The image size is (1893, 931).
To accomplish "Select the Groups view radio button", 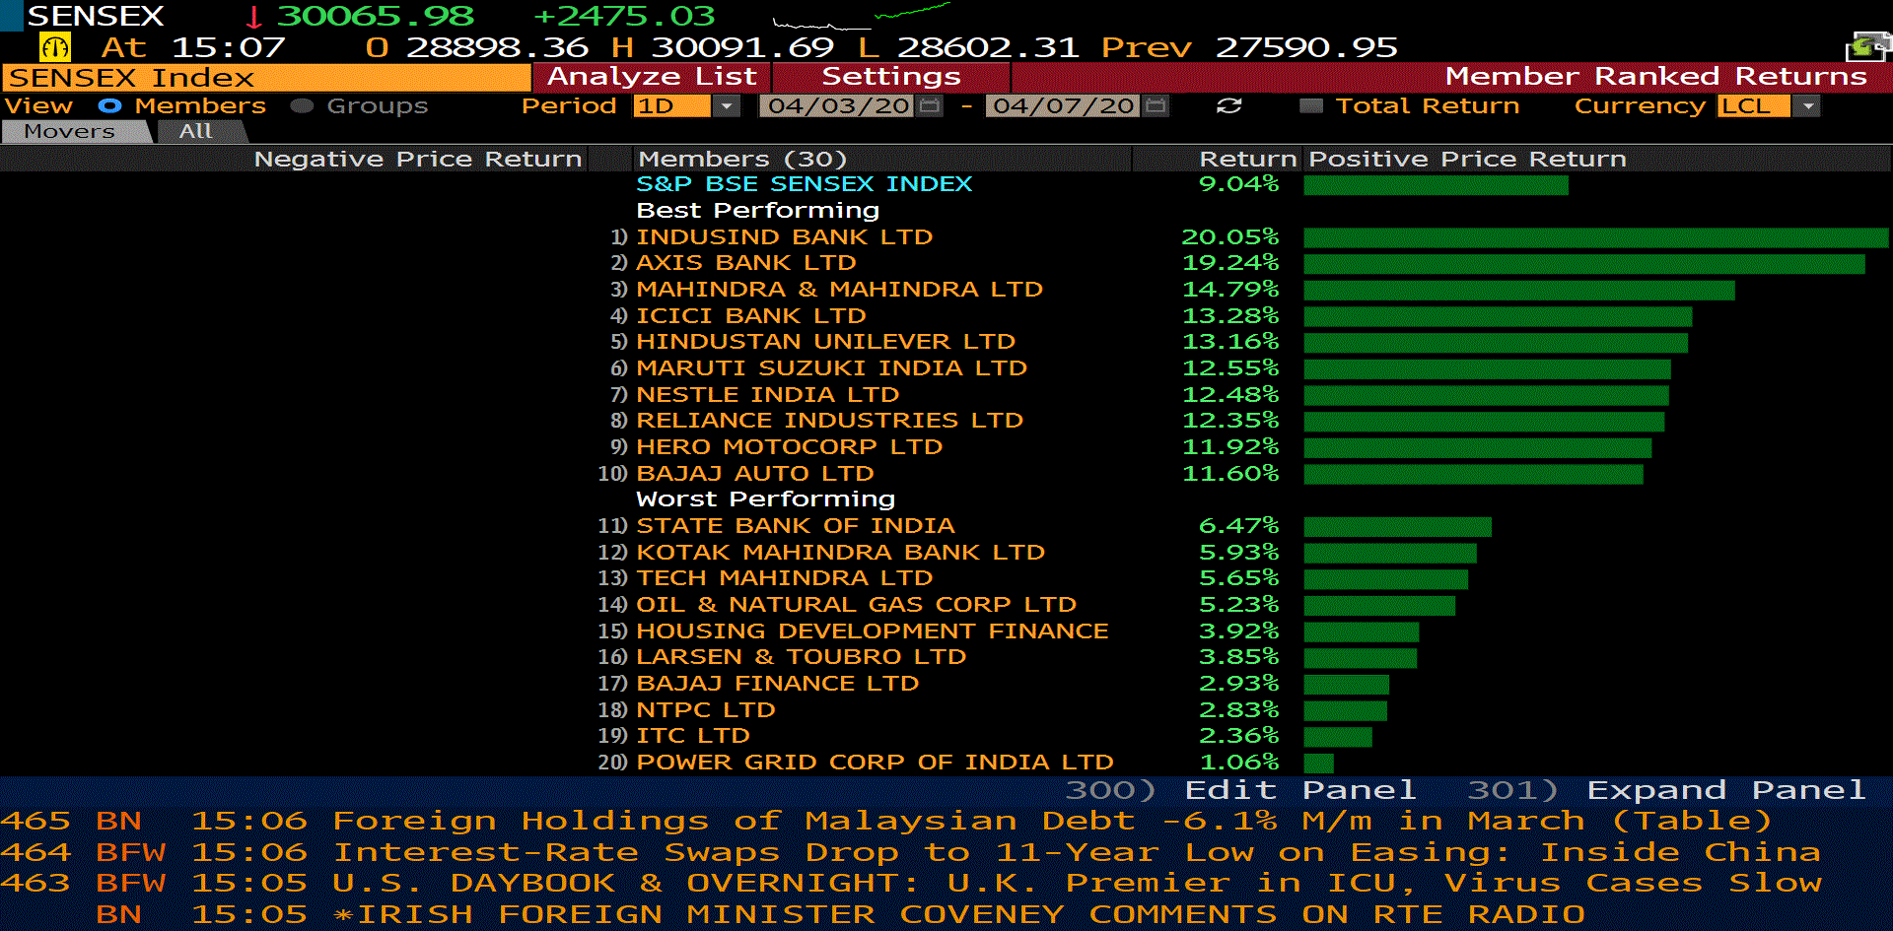I will tap(302, 106).
